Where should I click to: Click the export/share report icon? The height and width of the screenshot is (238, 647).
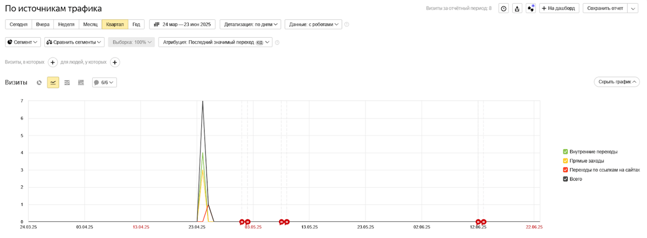pyautogui.click(x=517, y=8)
